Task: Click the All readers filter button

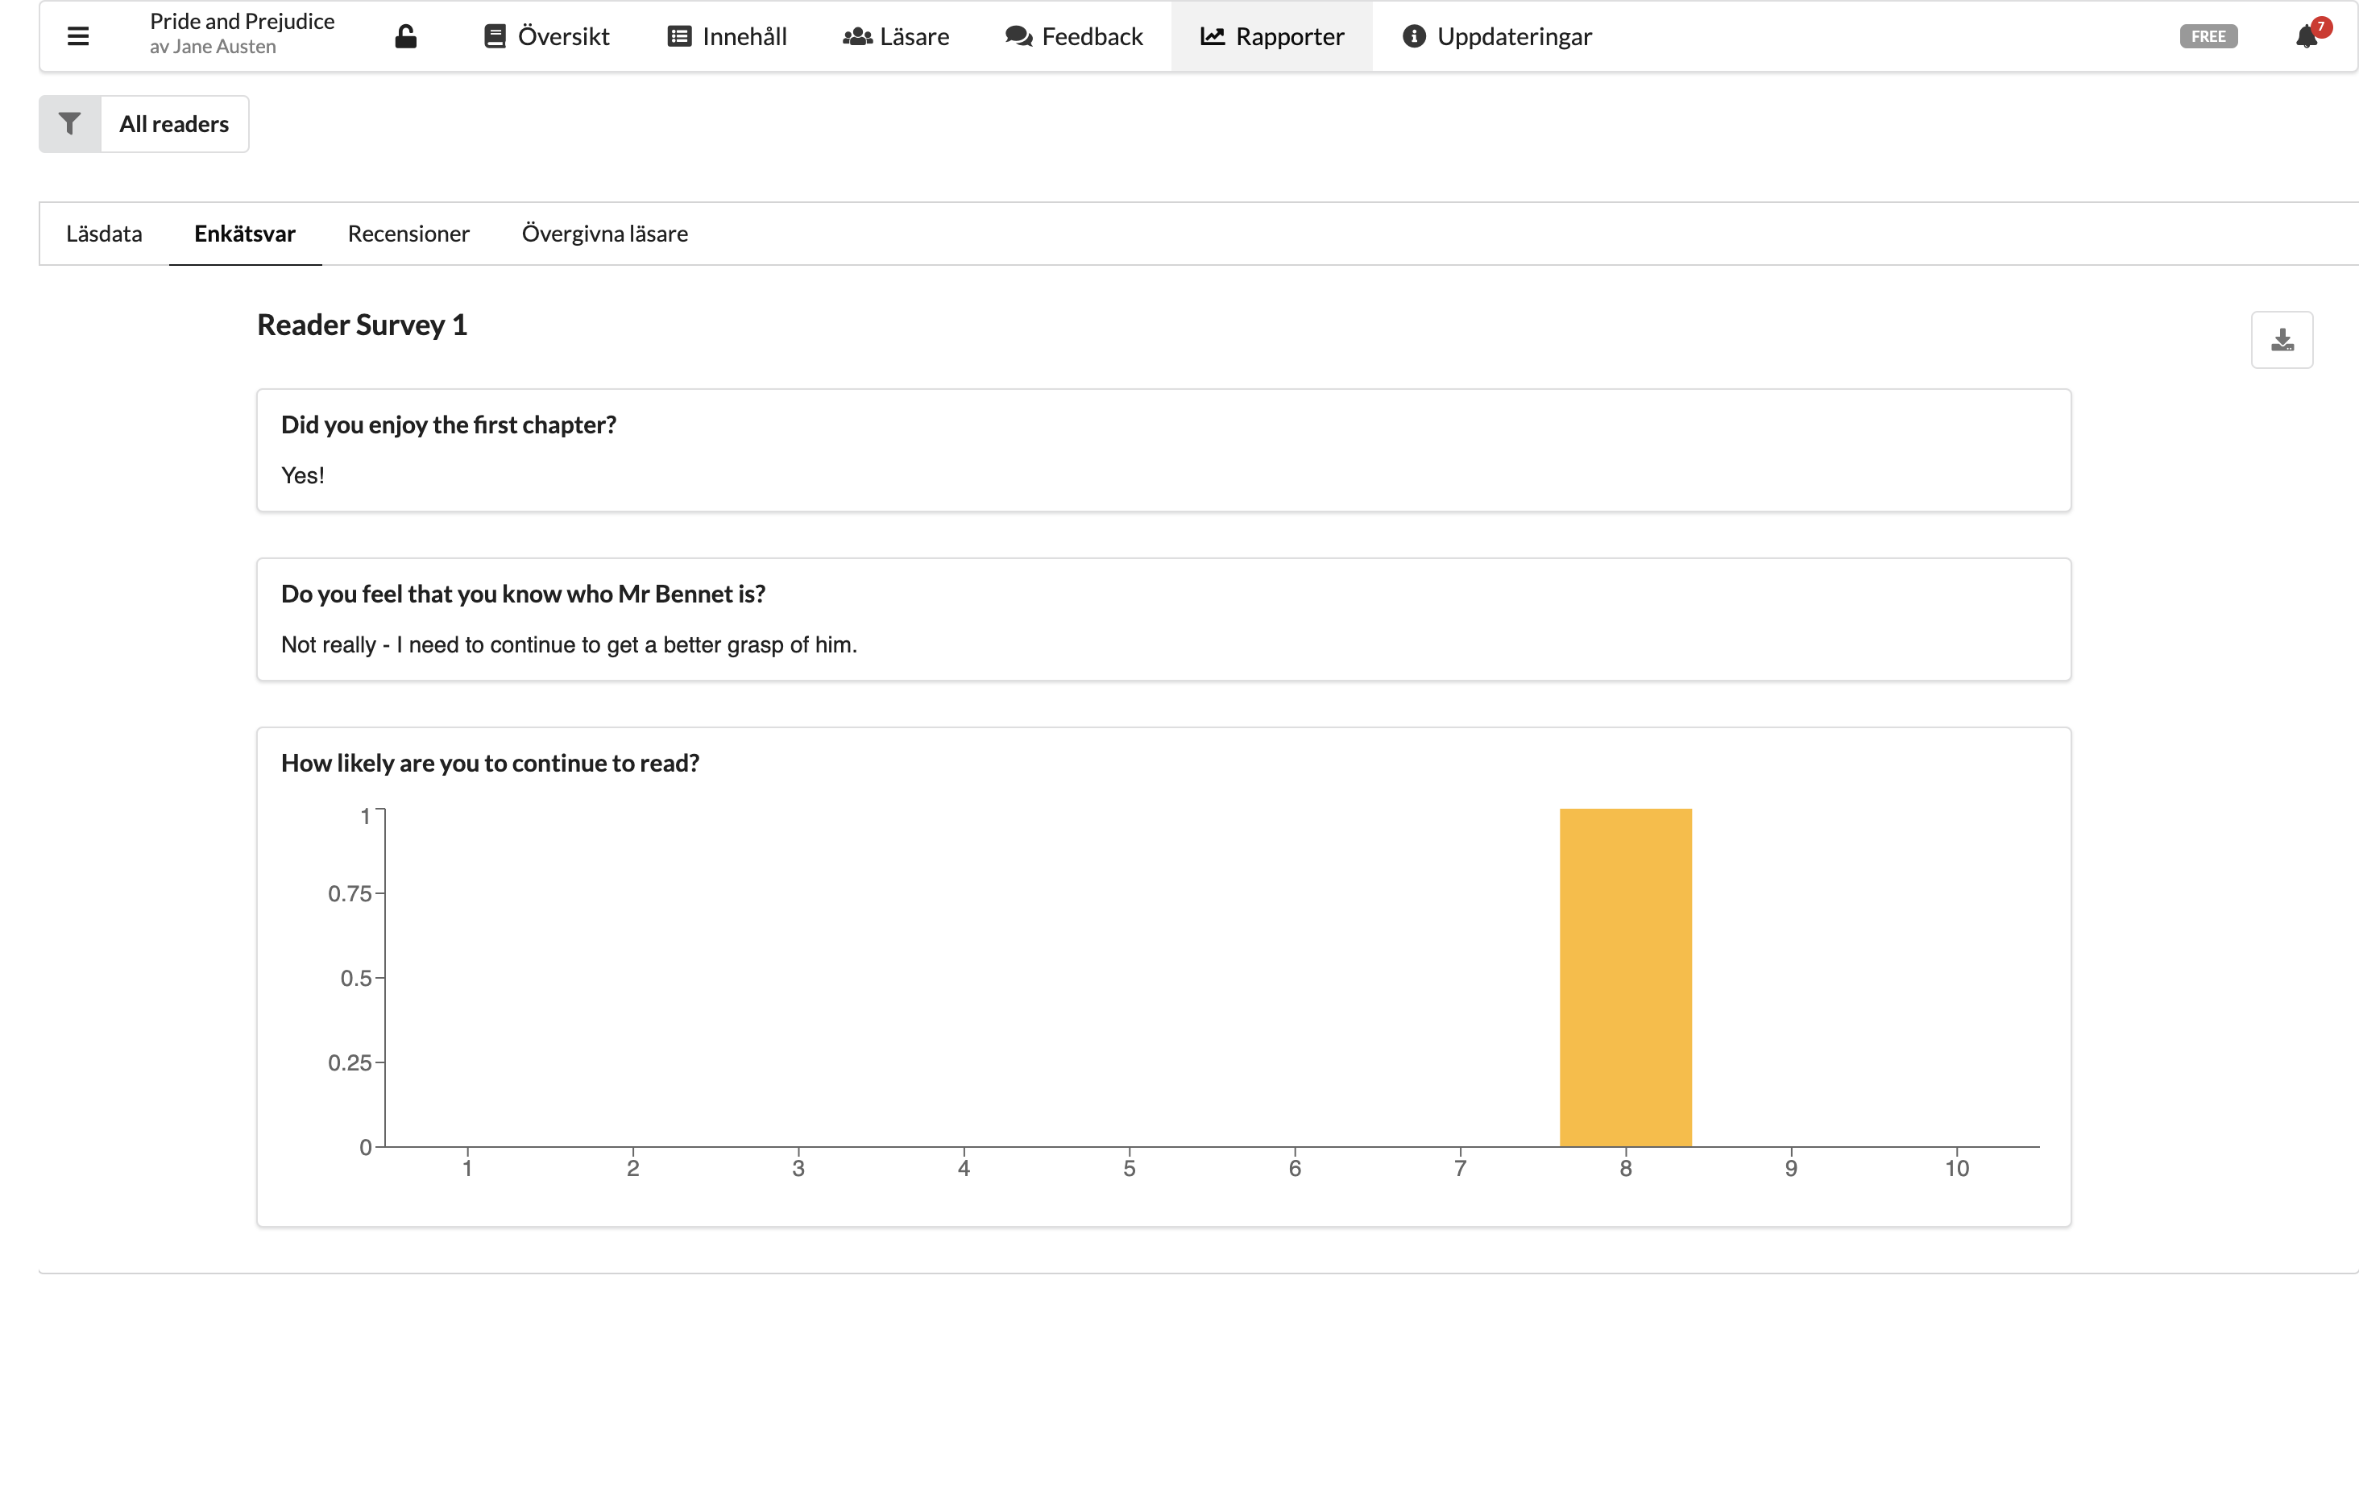Action: pos(174,123)
